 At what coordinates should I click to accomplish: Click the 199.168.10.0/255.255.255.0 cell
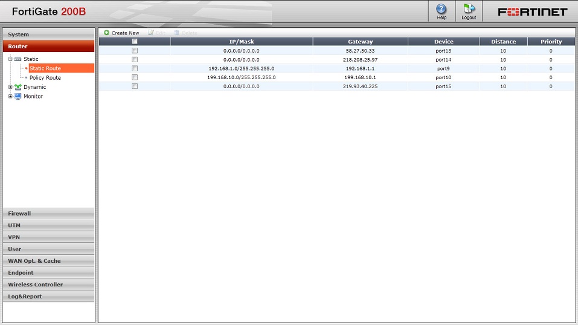242,77
